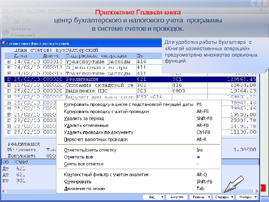Click the amount cell '11100.00'
269x202 pixels.
(243, 132)
